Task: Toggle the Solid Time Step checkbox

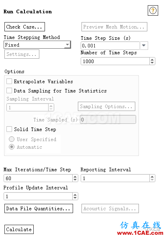Action: [9, 129]
